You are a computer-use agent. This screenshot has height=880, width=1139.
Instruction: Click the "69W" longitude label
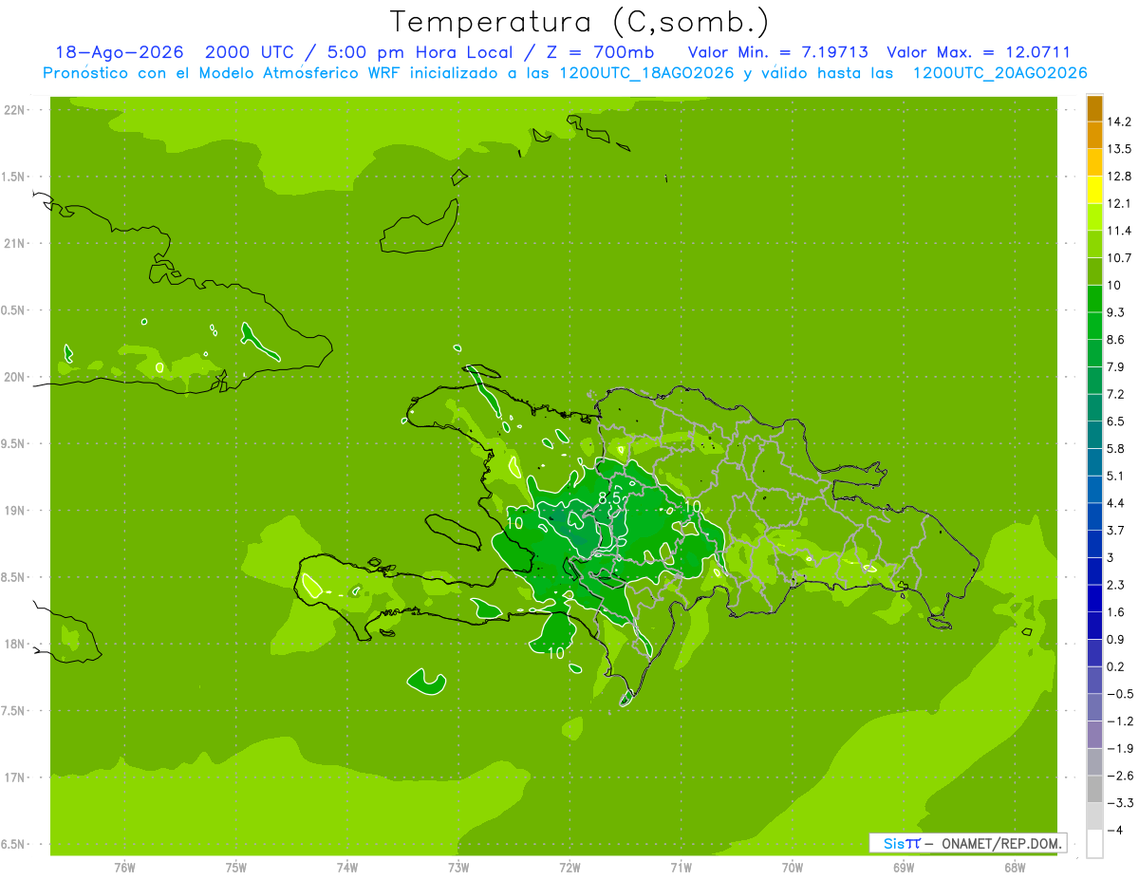[x=904, y=868]
